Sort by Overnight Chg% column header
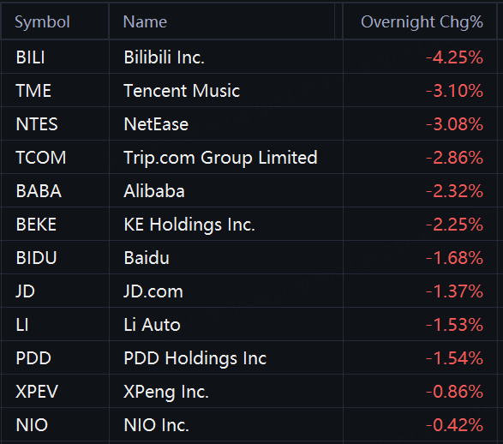This screenshot has width=503, height=444. [x=422, y=22]
